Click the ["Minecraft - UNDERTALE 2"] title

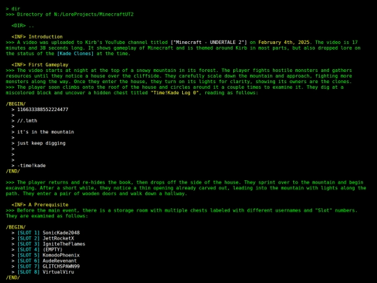click(209, 43)
